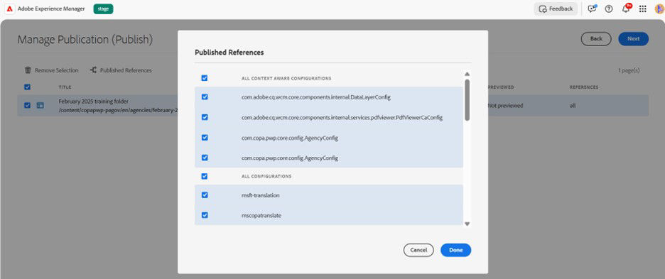The image size is (665, 279).
Task: Click the scroll down arrow in dialog
Action: point(467,224)
